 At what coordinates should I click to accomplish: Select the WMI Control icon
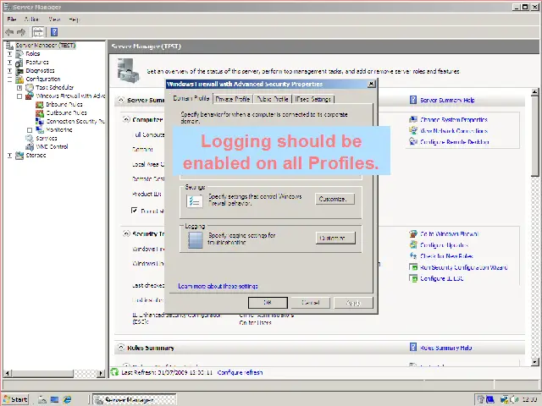tap(30, 146)
